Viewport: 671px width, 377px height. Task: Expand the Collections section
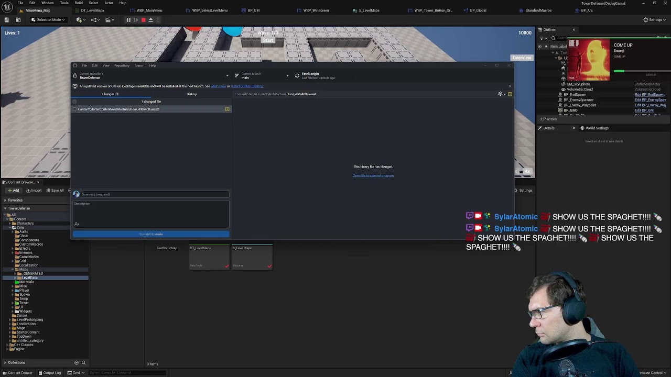pyautogui.click(x=5, y=362)
